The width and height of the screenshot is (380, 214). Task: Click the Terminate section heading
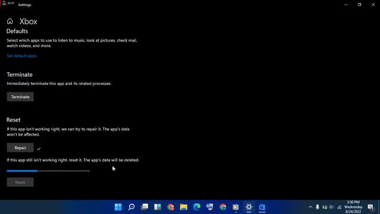pos(20,74)
